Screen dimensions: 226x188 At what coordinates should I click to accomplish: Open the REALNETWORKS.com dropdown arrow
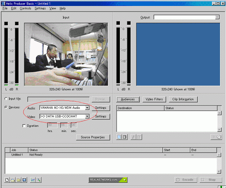click(x=125, y=180)
